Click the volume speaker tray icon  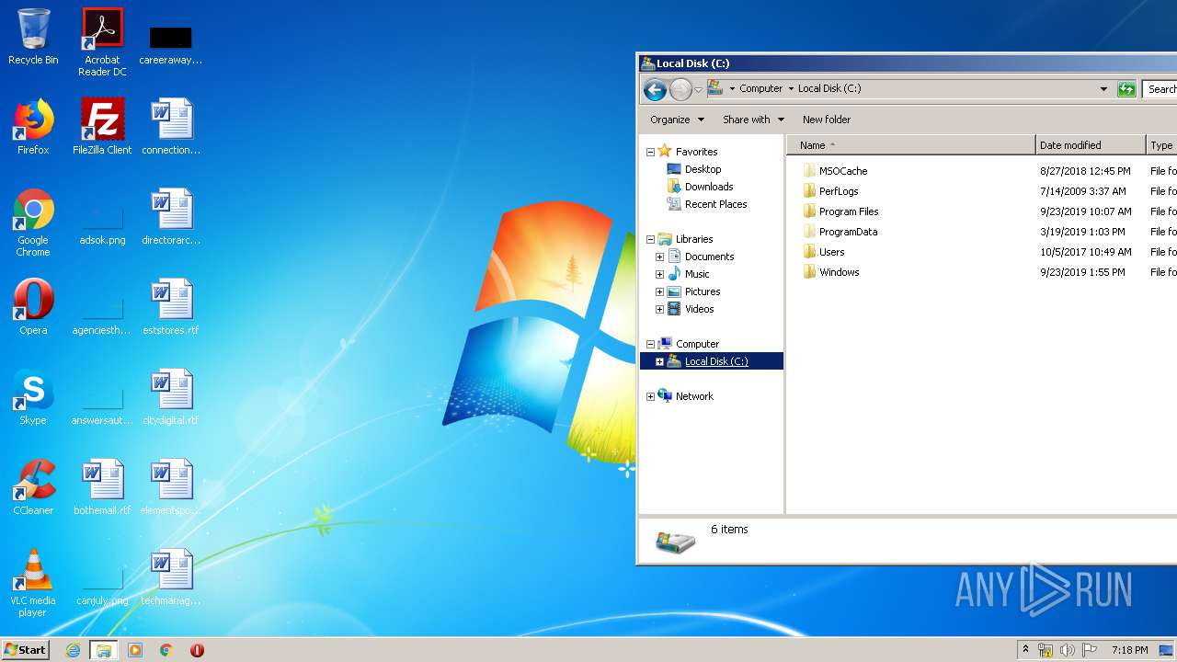click(x=1068, y=650)
